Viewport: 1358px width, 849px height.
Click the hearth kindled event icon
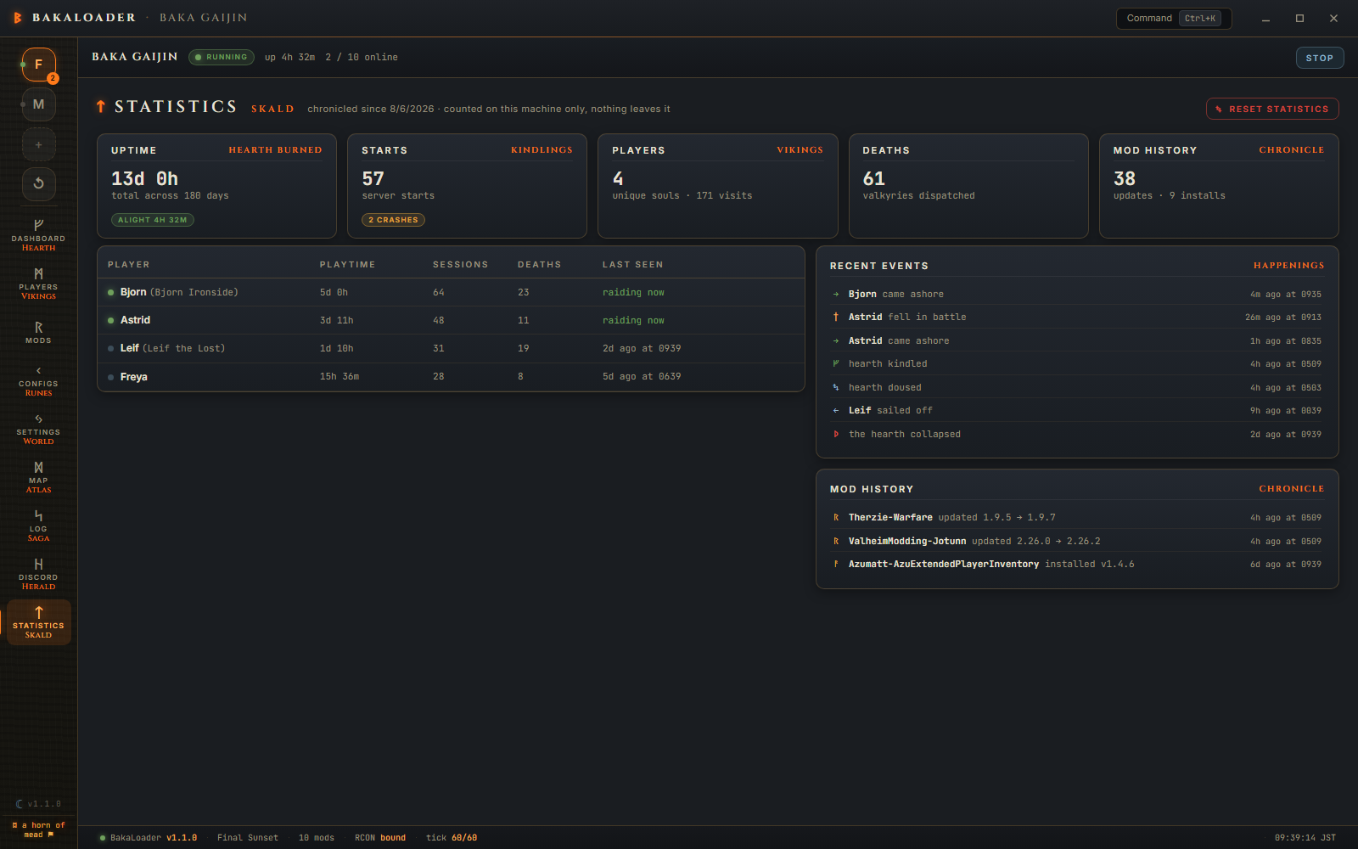(x=836, y=363)
